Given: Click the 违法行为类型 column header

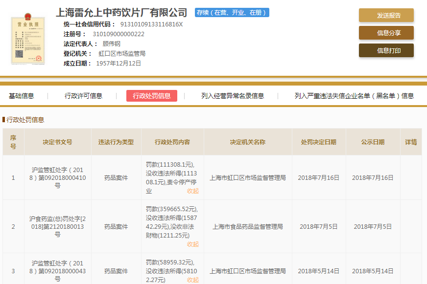Looking at the screenshot, I should click(x=116, y=142).
